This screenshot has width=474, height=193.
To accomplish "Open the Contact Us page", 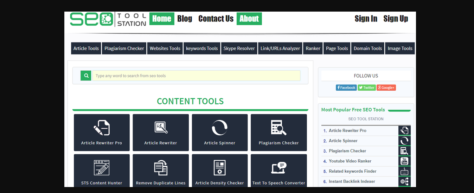I will [216, 19].
